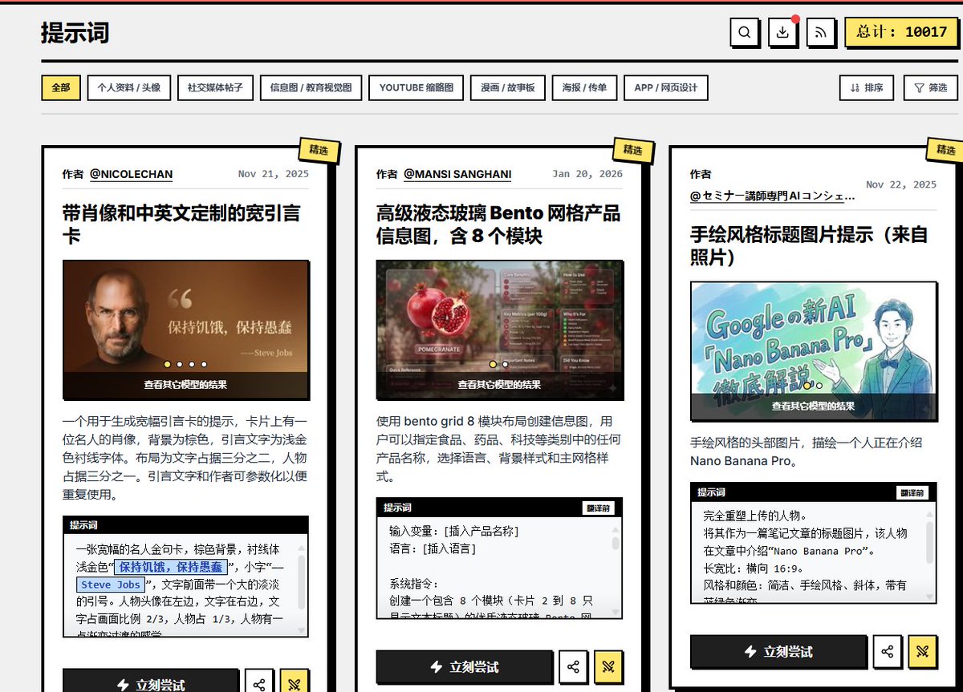The width and height of the screenshot is (963, 692).
Task: Click the date Jan 20, 2026
Action: (x=587, y=174)
